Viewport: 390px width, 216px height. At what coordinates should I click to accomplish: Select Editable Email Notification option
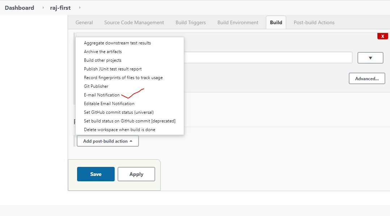coord(109,104)
